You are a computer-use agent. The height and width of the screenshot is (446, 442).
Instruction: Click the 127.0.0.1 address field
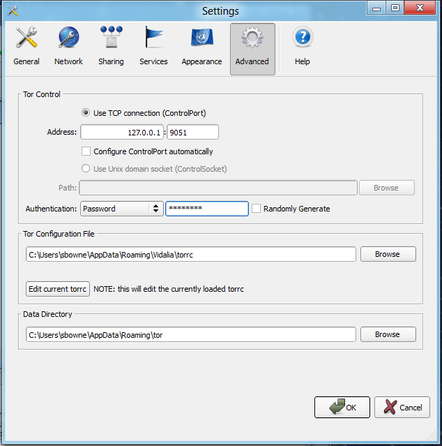click(x=122, y=132)
